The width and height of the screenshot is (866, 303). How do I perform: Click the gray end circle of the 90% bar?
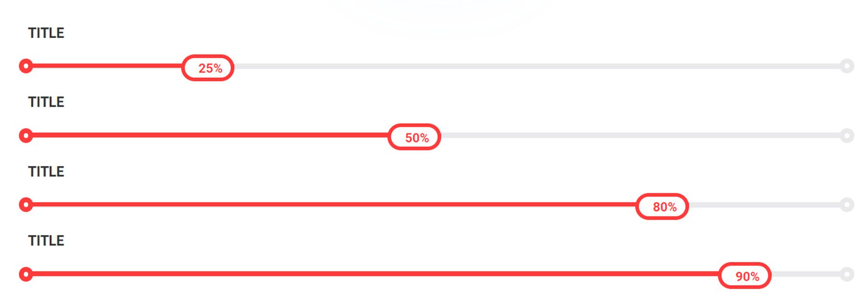click(x=847, y=274)
